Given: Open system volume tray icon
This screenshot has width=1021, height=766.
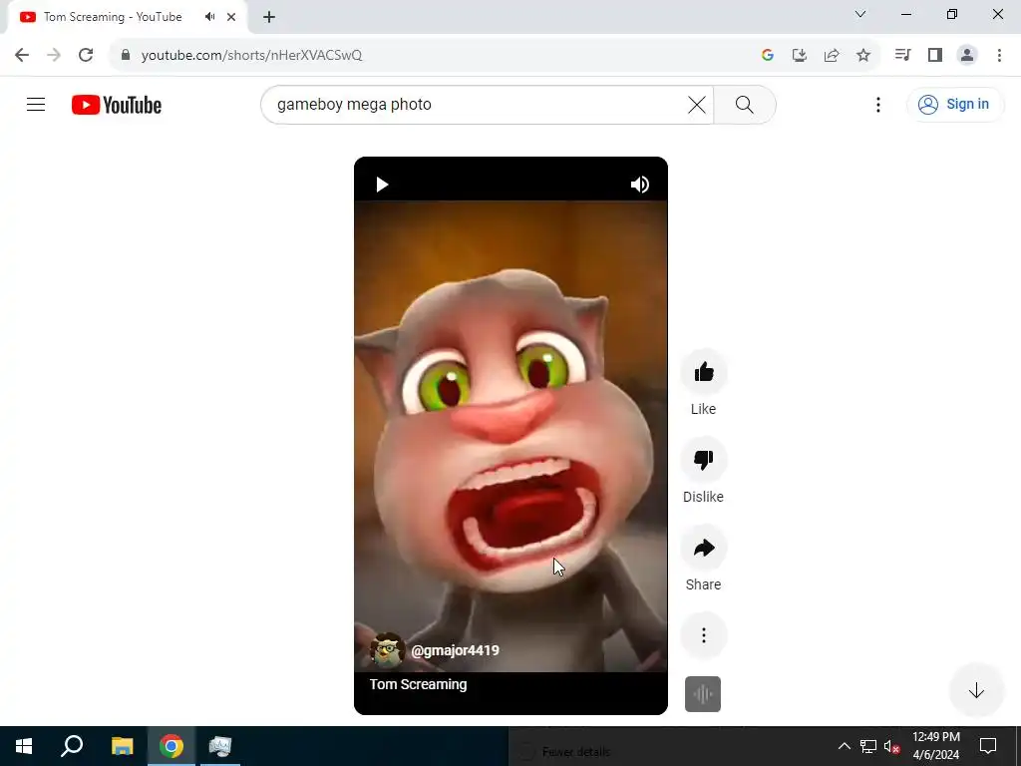Looking at the screenshot, I should click(x=891, y=746).
